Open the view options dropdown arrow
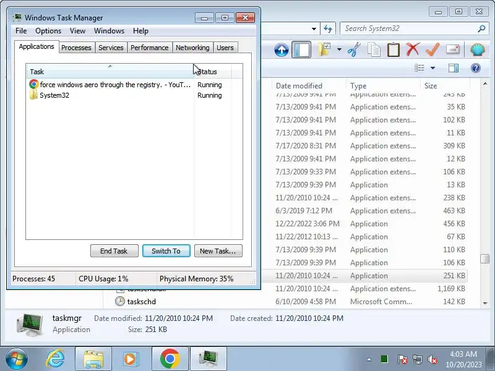The image size is (495, 371). click(433, 68)
